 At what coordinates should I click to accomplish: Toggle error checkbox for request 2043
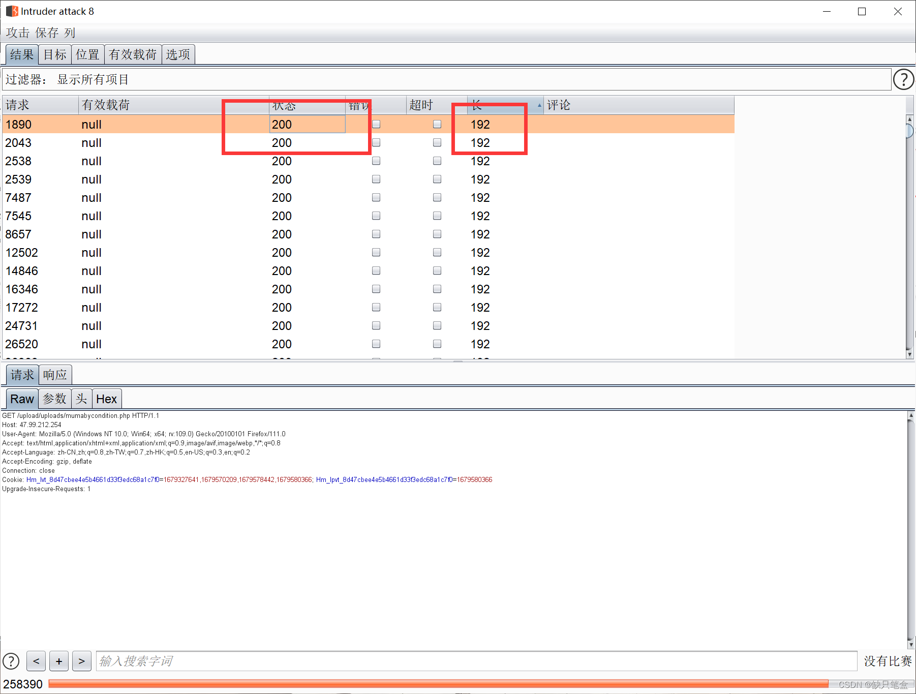[x=376, y=142]
